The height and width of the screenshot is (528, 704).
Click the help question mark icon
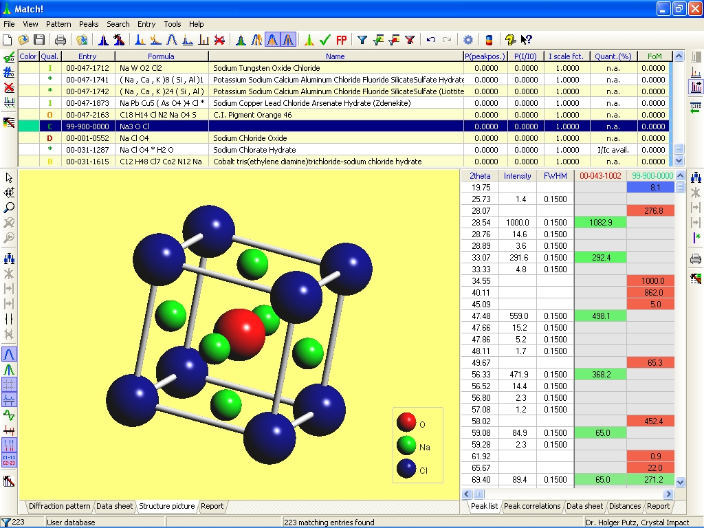pos(510,40)
